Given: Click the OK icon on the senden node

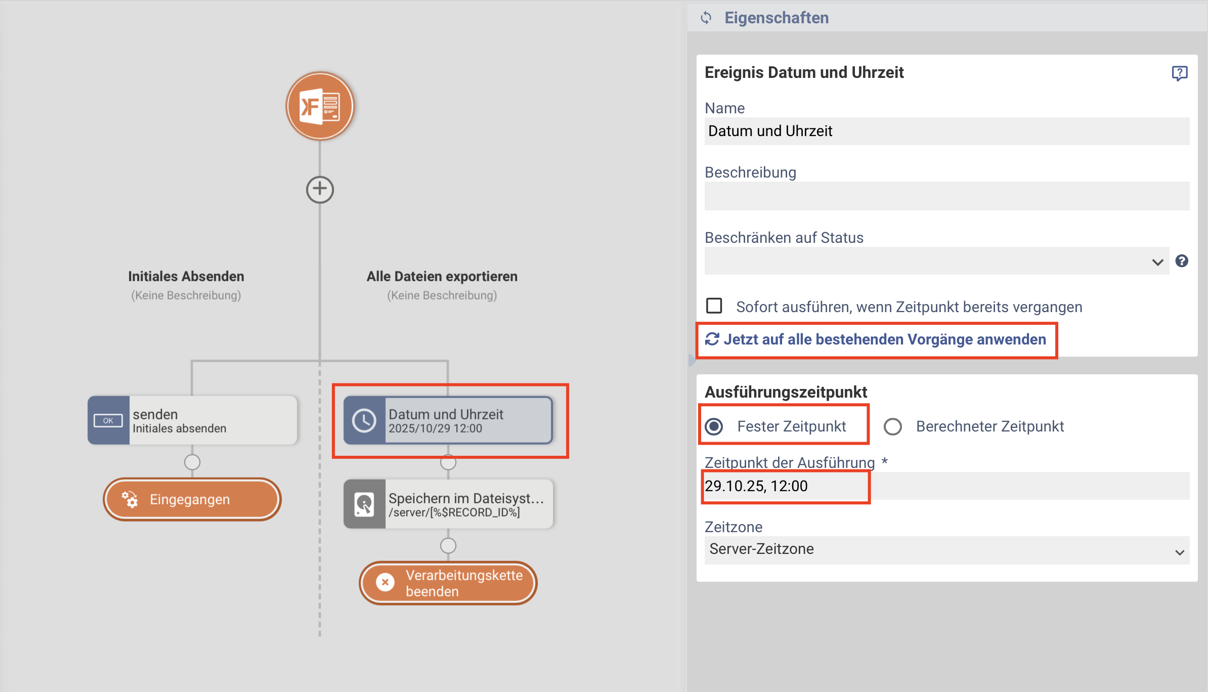Looking at the screenshot, I should pyautogui.click(x=108, y=421).
